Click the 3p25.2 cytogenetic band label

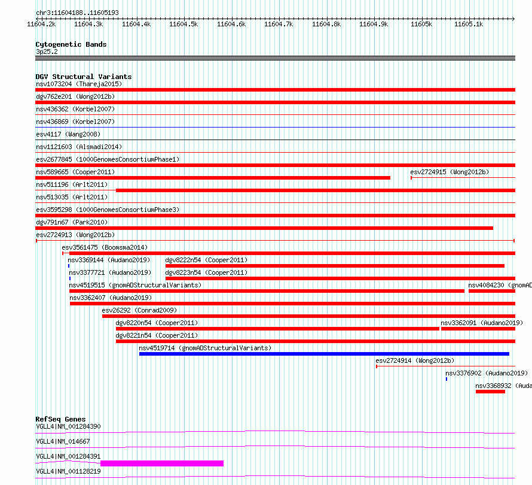click(x=47, y=51)
